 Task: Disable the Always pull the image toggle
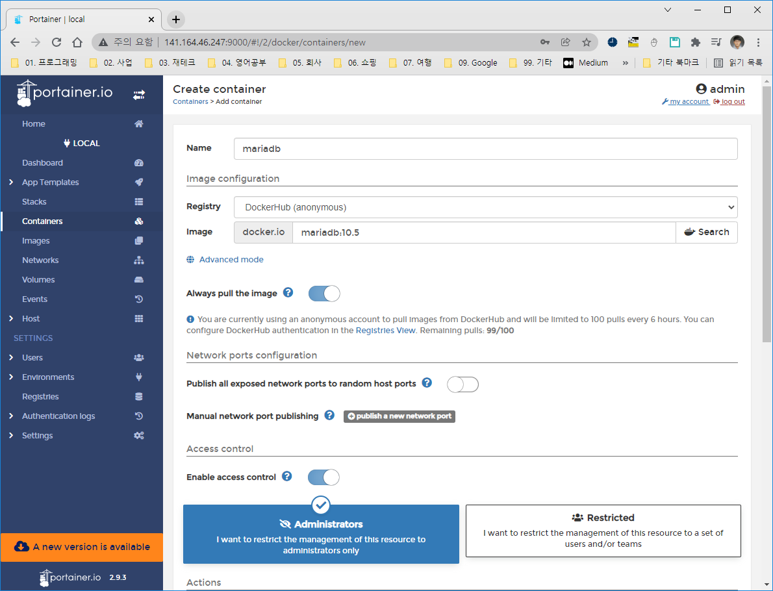tap(323, 293)
